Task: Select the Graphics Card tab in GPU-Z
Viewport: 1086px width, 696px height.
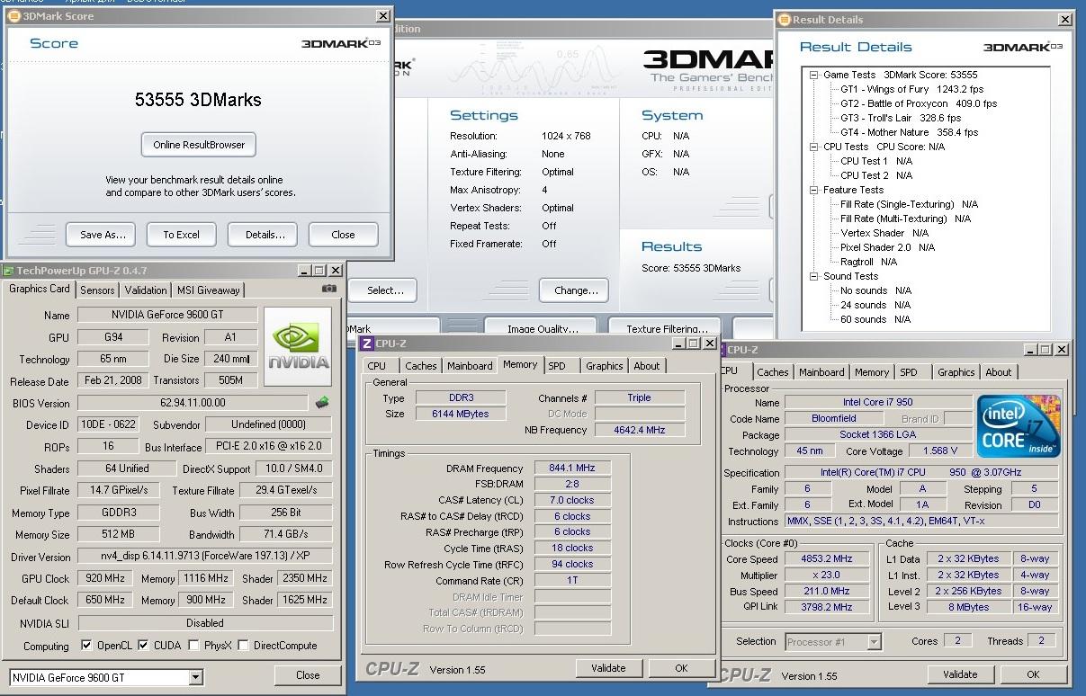Action: point(40,289)
